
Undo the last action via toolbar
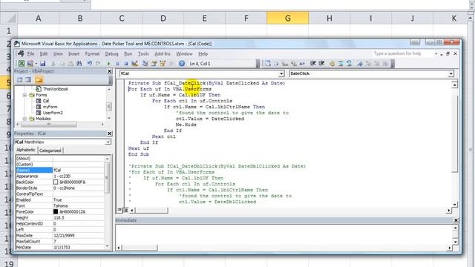(x=90, y=63)
